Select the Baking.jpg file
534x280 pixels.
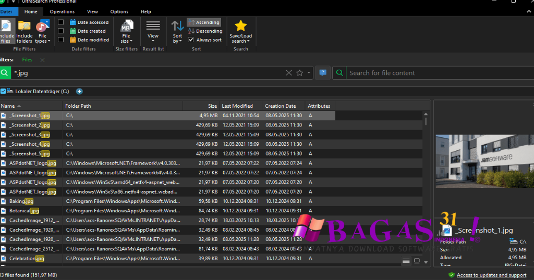[21, 201]
